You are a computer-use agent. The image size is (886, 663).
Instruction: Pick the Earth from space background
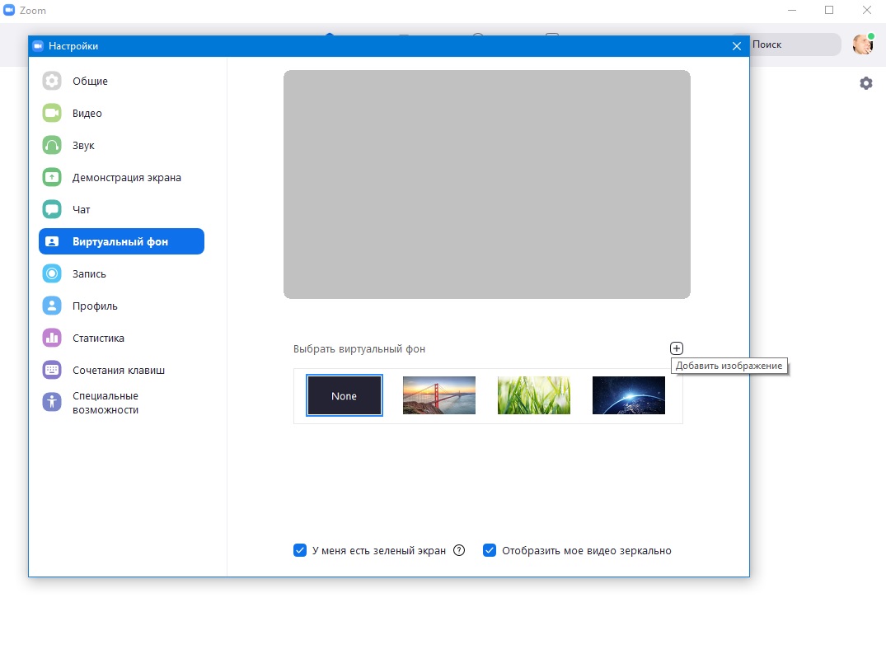pyautogui.click(x=628, y=395)
